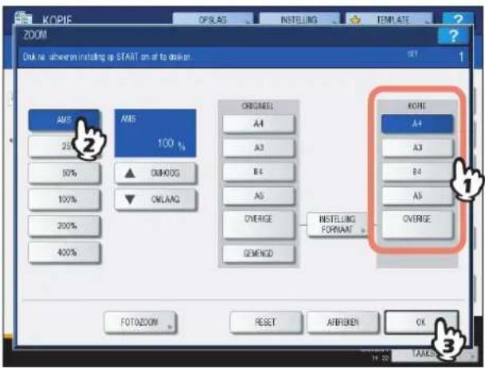Set zoom to the 400% preset
This screenshot has width=485, height=368.
(x=64, y=253)
